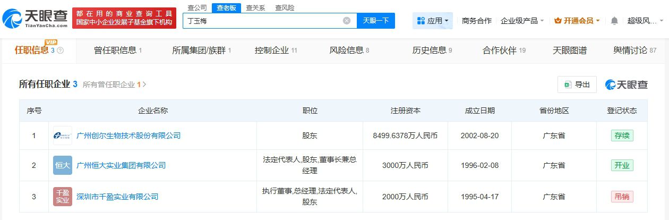Screen dimensions: 669x220
Task: Click the 2000万人民币 cell
Action: [x=406, y=197]
